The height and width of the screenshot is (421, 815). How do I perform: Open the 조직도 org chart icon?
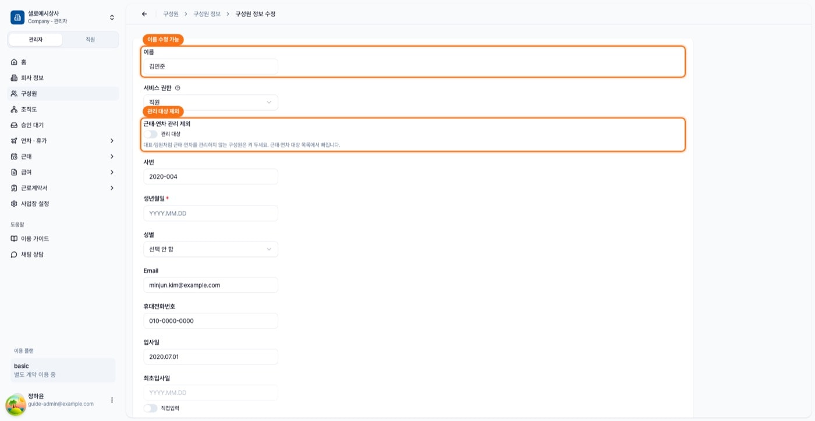[x=15, y=109]
